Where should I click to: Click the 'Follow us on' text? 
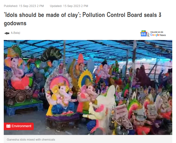click(157, 32)
